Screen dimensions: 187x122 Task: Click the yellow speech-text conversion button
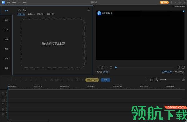point(92,80)
